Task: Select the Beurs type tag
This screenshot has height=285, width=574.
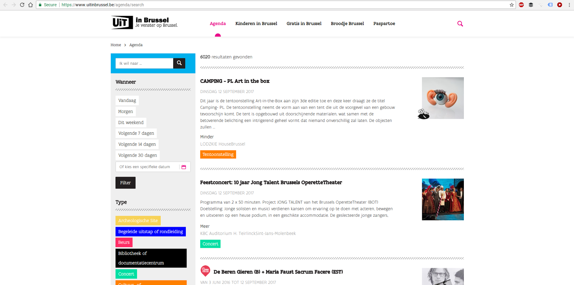Action: pos(124,242)
